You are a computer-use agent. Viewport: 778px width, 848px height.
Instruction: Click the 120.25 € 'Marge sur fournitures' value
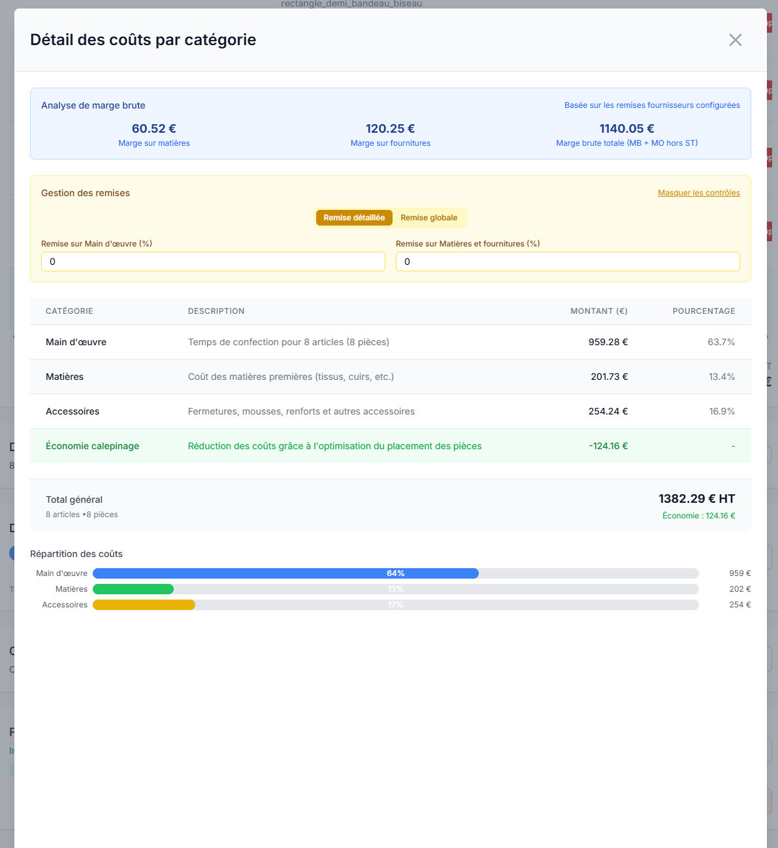point(391,129)
